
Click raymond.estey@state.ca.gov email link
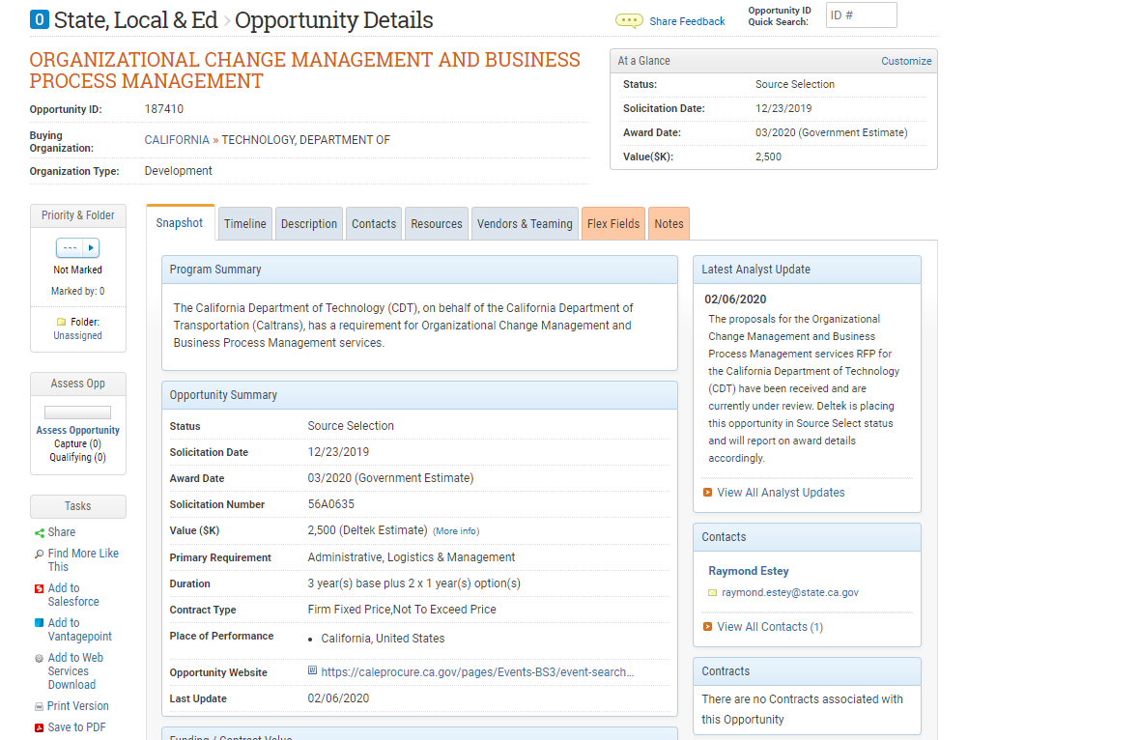[790, 592]
